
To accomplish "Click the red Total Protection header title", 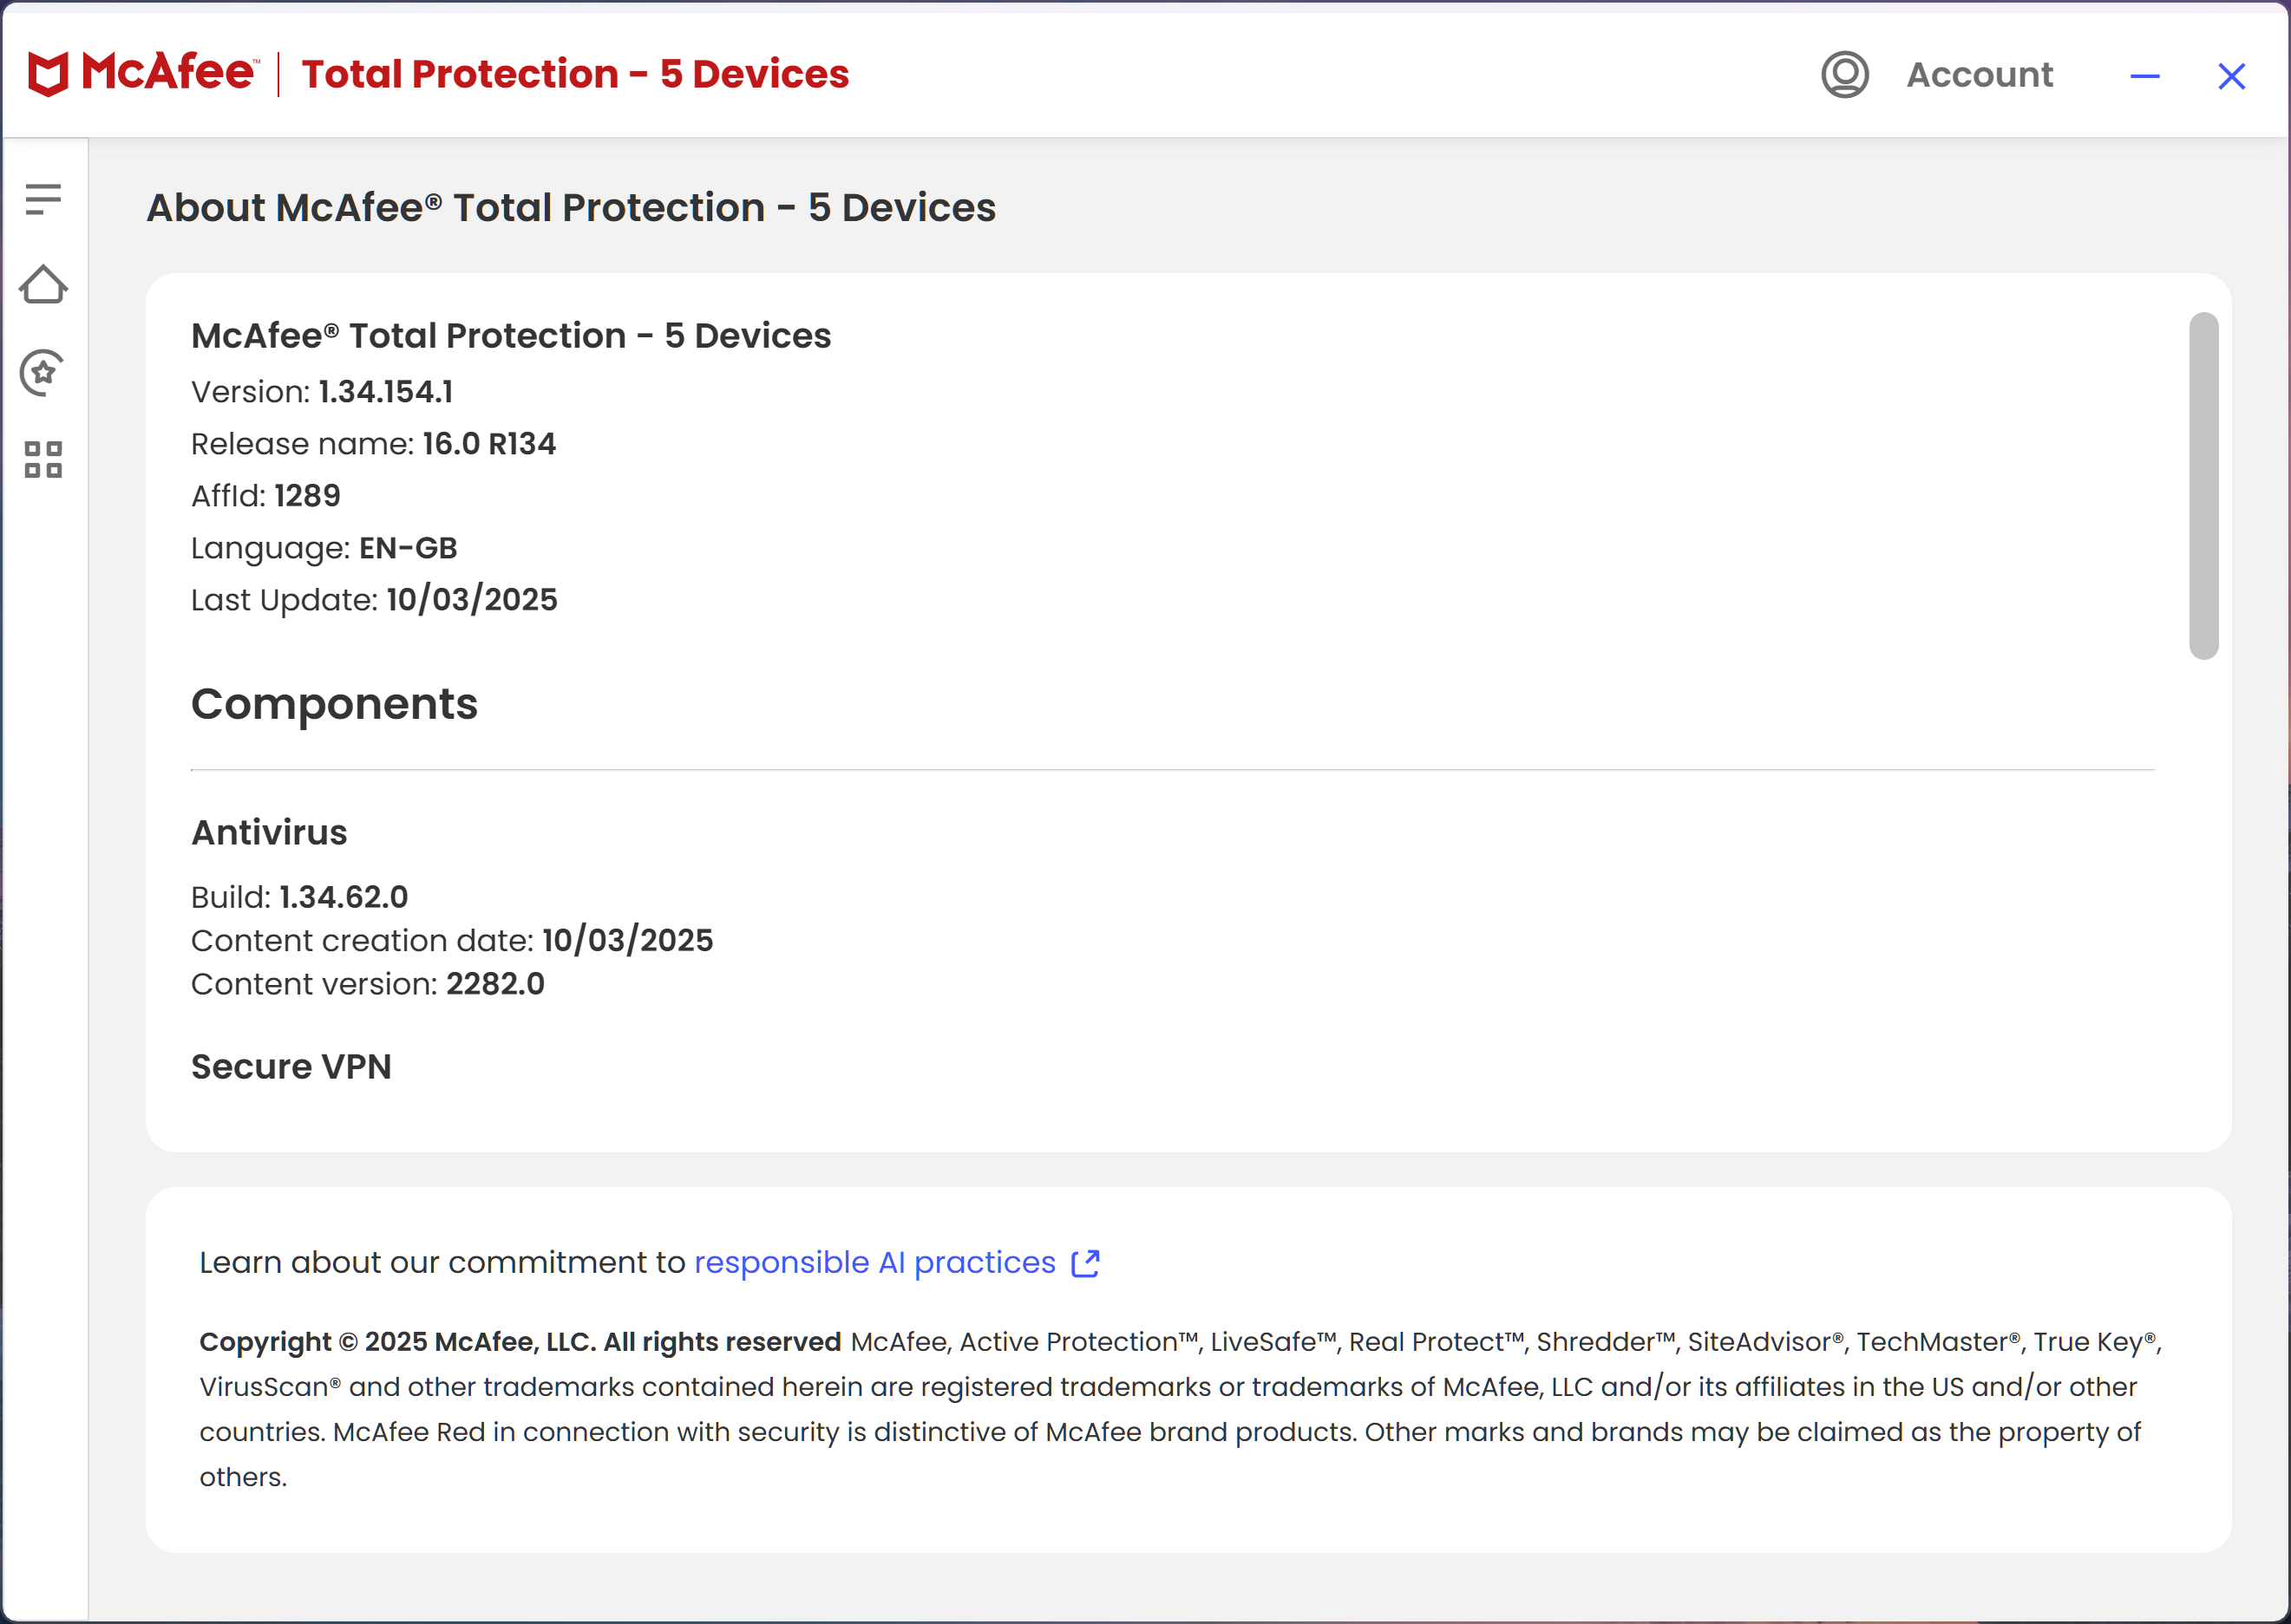I will tap(575, 74).
